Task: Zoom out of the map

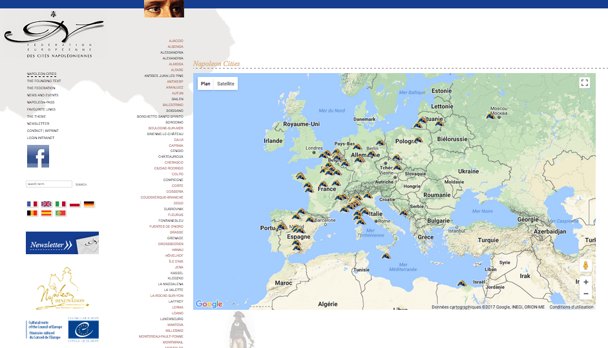Action: pyautogui.click(x=585, y=294)
